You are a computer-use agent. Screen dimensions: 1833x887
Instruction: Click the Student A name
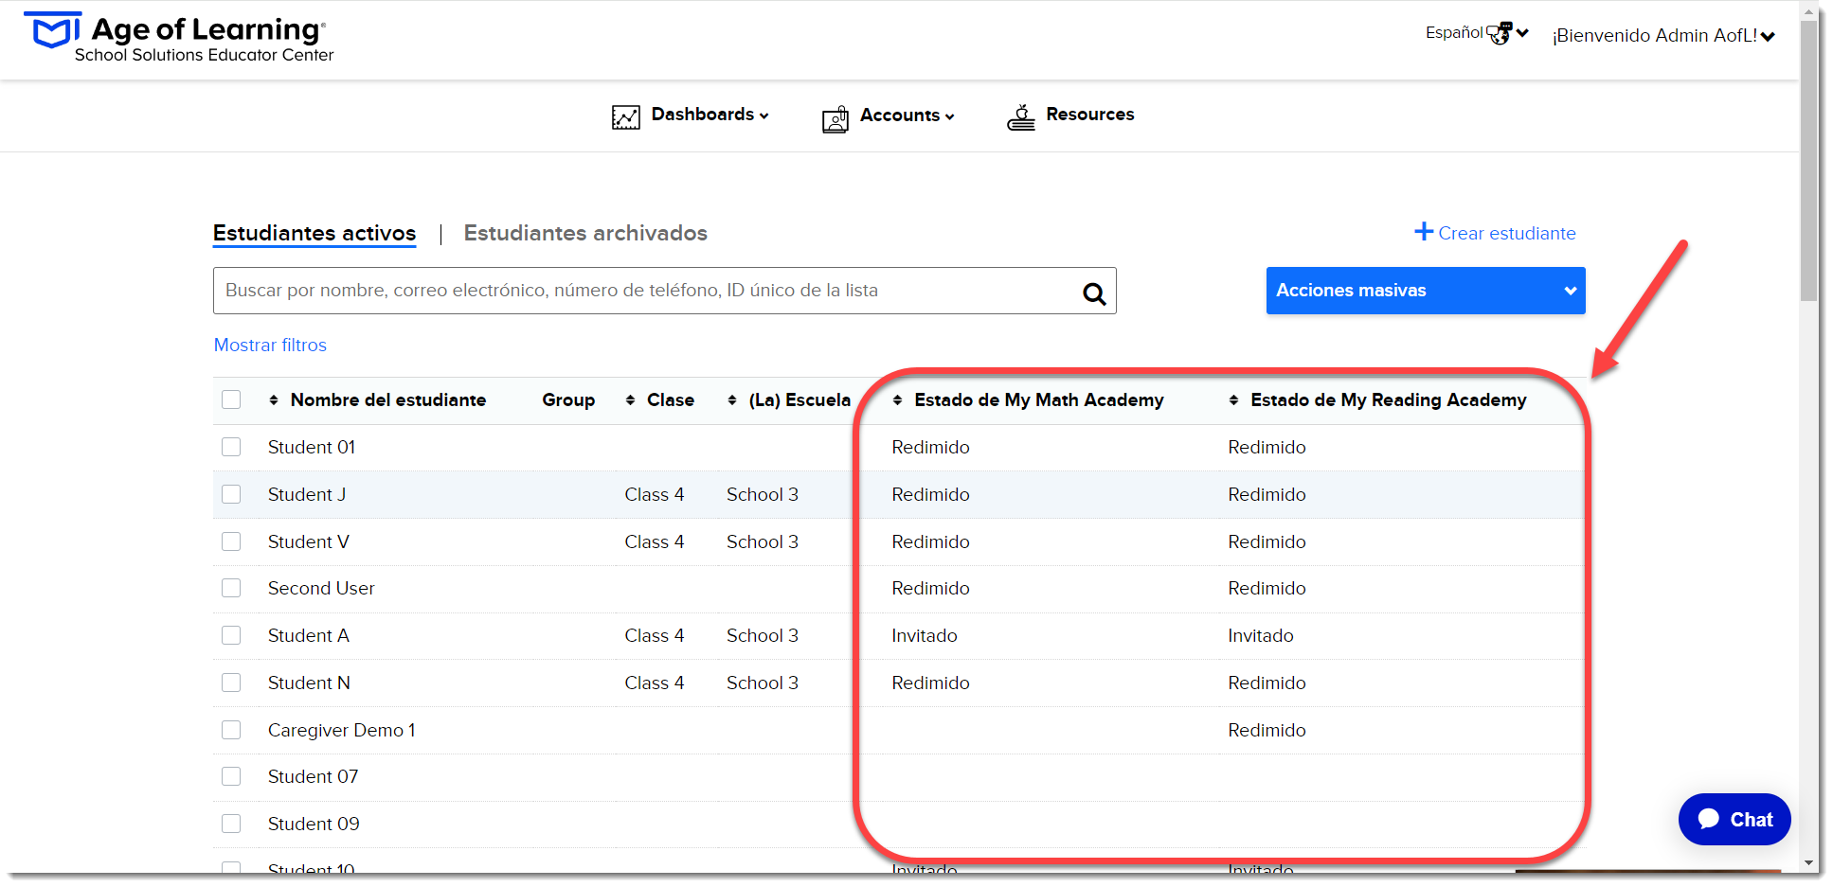coord(309,635)
